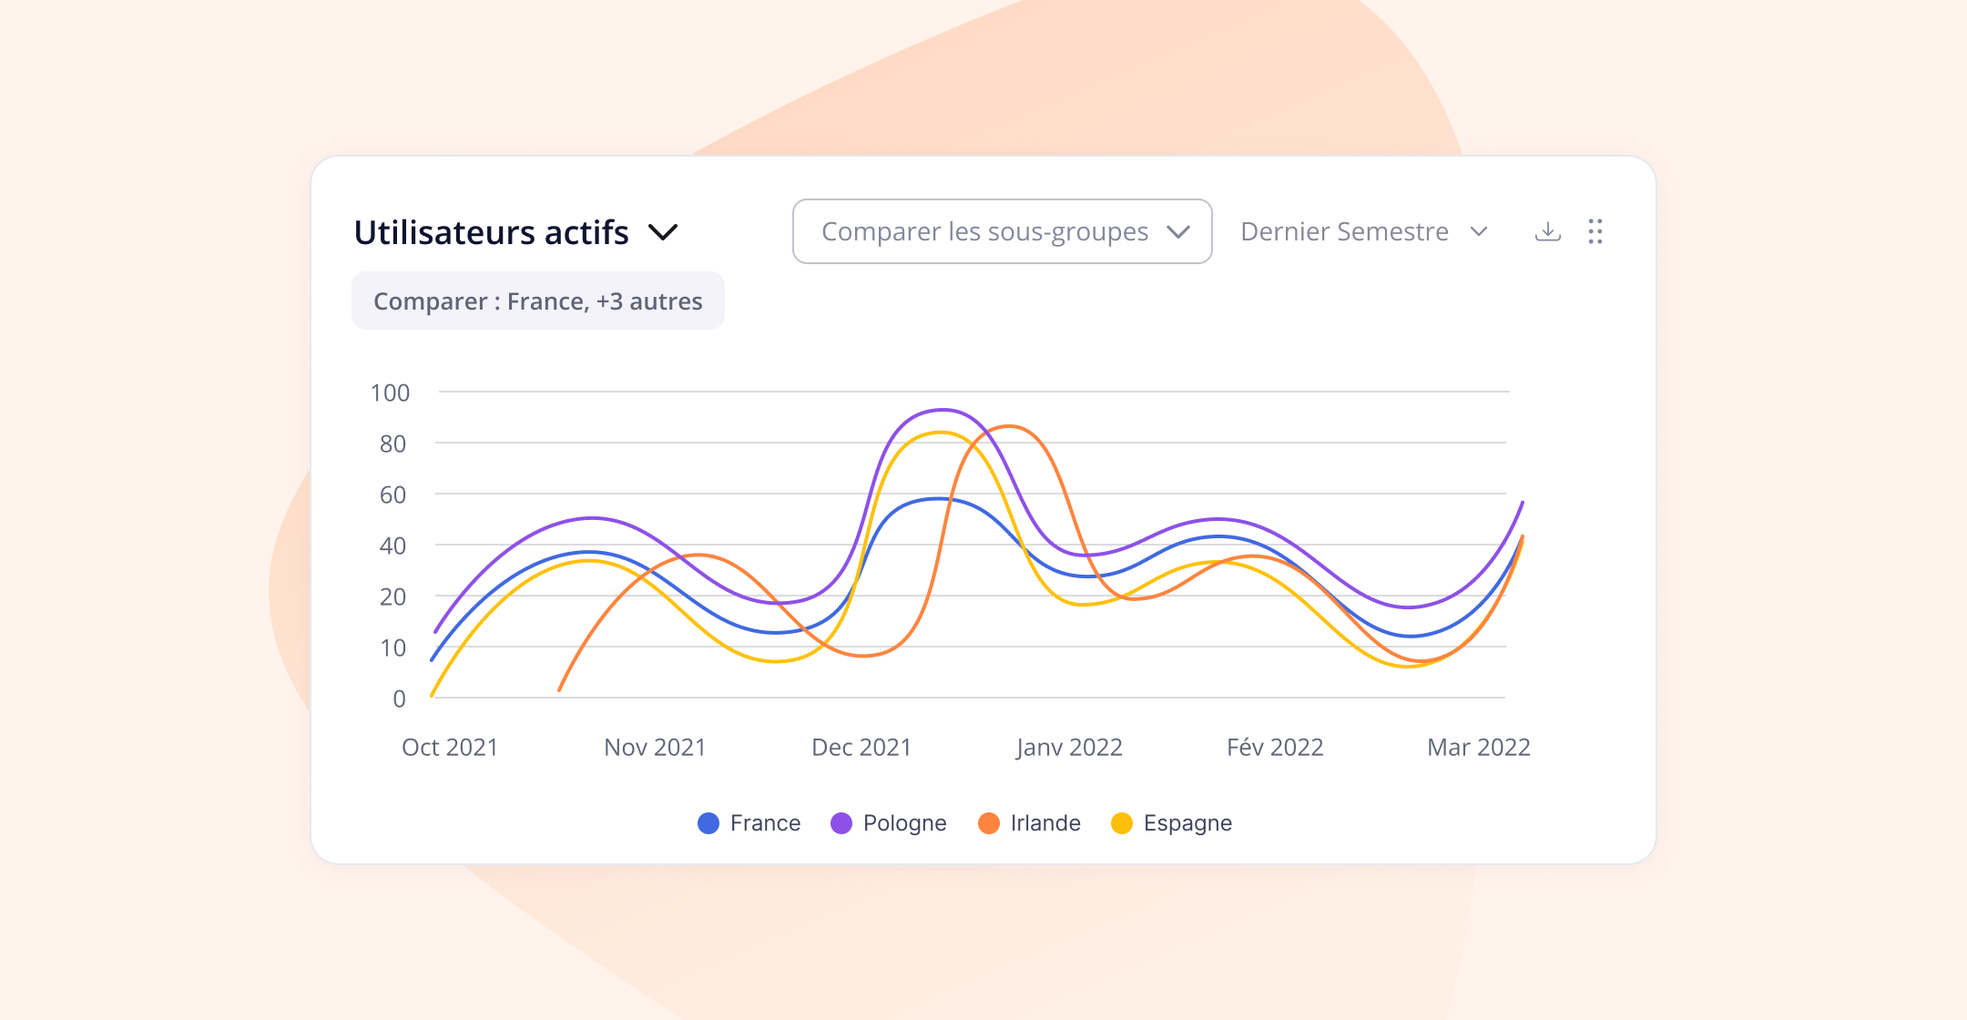Click the Mar 2022 axis label
The height and width of the screenshot is (1020, 1967).
coord(1478,747)
